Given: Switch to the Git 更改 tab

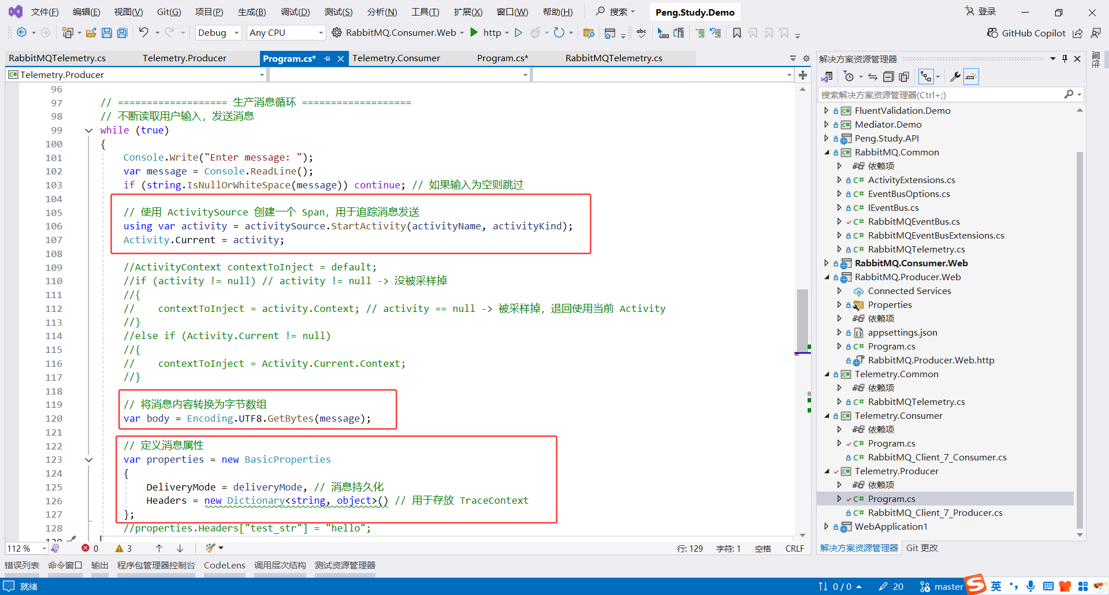Looking at the screenshot, I should pyautogui.click(x=922, y=548).
